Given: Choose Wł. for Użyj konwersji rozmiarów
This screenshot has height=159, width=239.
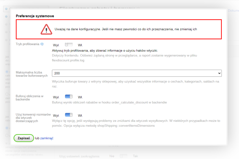Looking at the screenshot, I should (x=80, y=115).
